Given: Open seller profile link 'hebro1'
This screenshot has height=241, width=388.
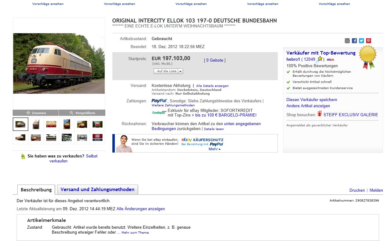Looking at the screenshot, I should point(293,59).
